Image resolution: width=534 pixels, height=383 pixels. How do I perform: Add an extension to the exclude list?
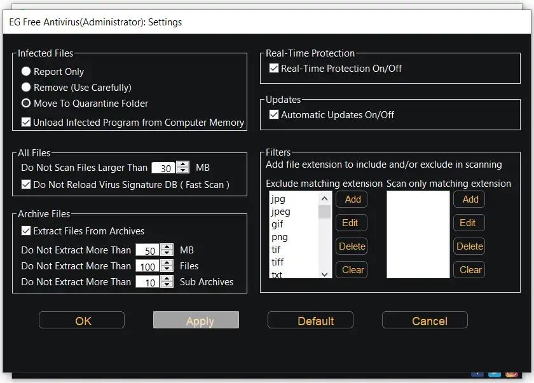pos(352,199)
